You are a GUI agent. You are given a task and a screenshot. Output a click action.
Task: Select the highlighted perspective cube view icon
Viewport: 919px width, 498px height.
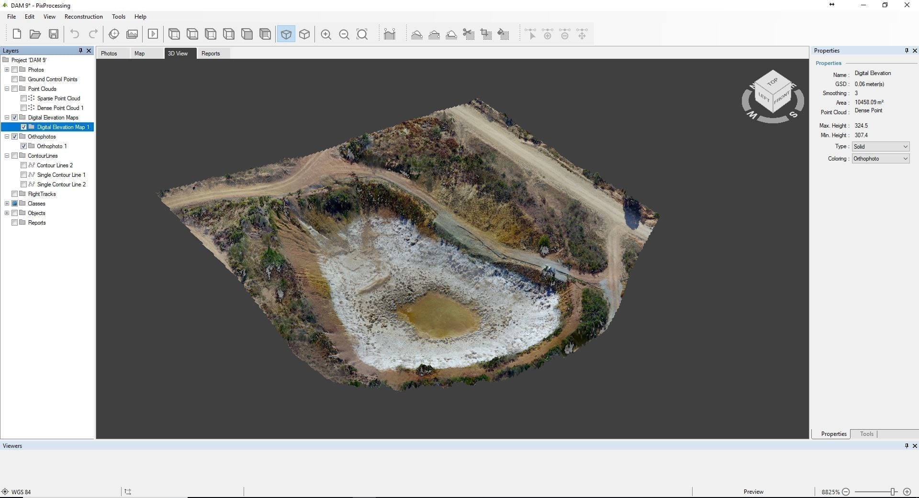286,34
